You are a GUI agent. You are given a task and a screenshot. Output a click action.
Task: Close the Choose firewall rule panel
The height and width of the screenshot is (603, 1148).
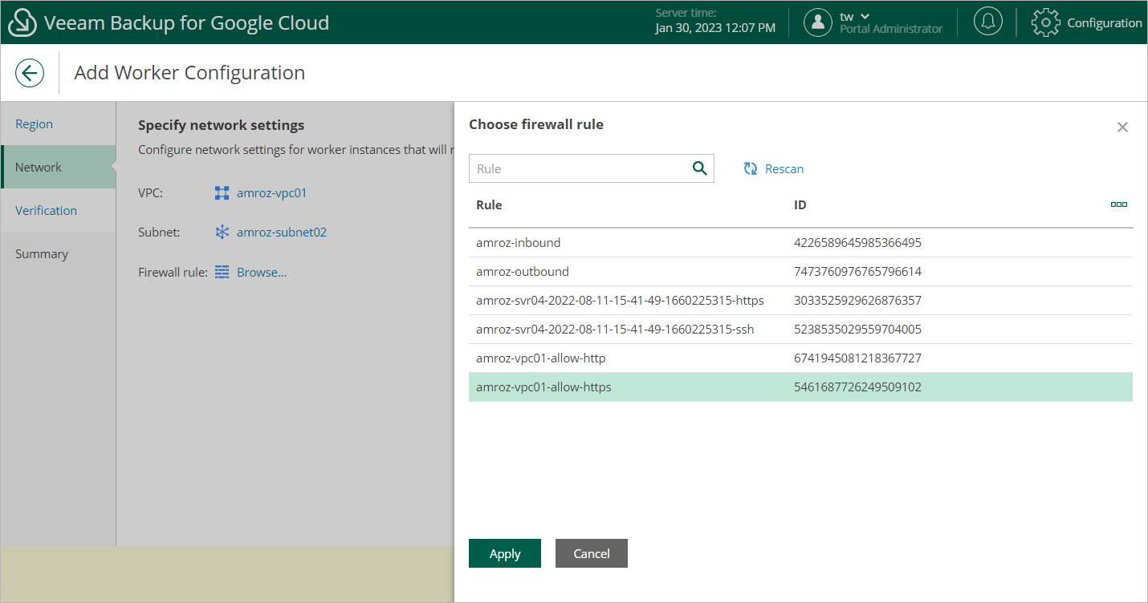[1122, 127]
